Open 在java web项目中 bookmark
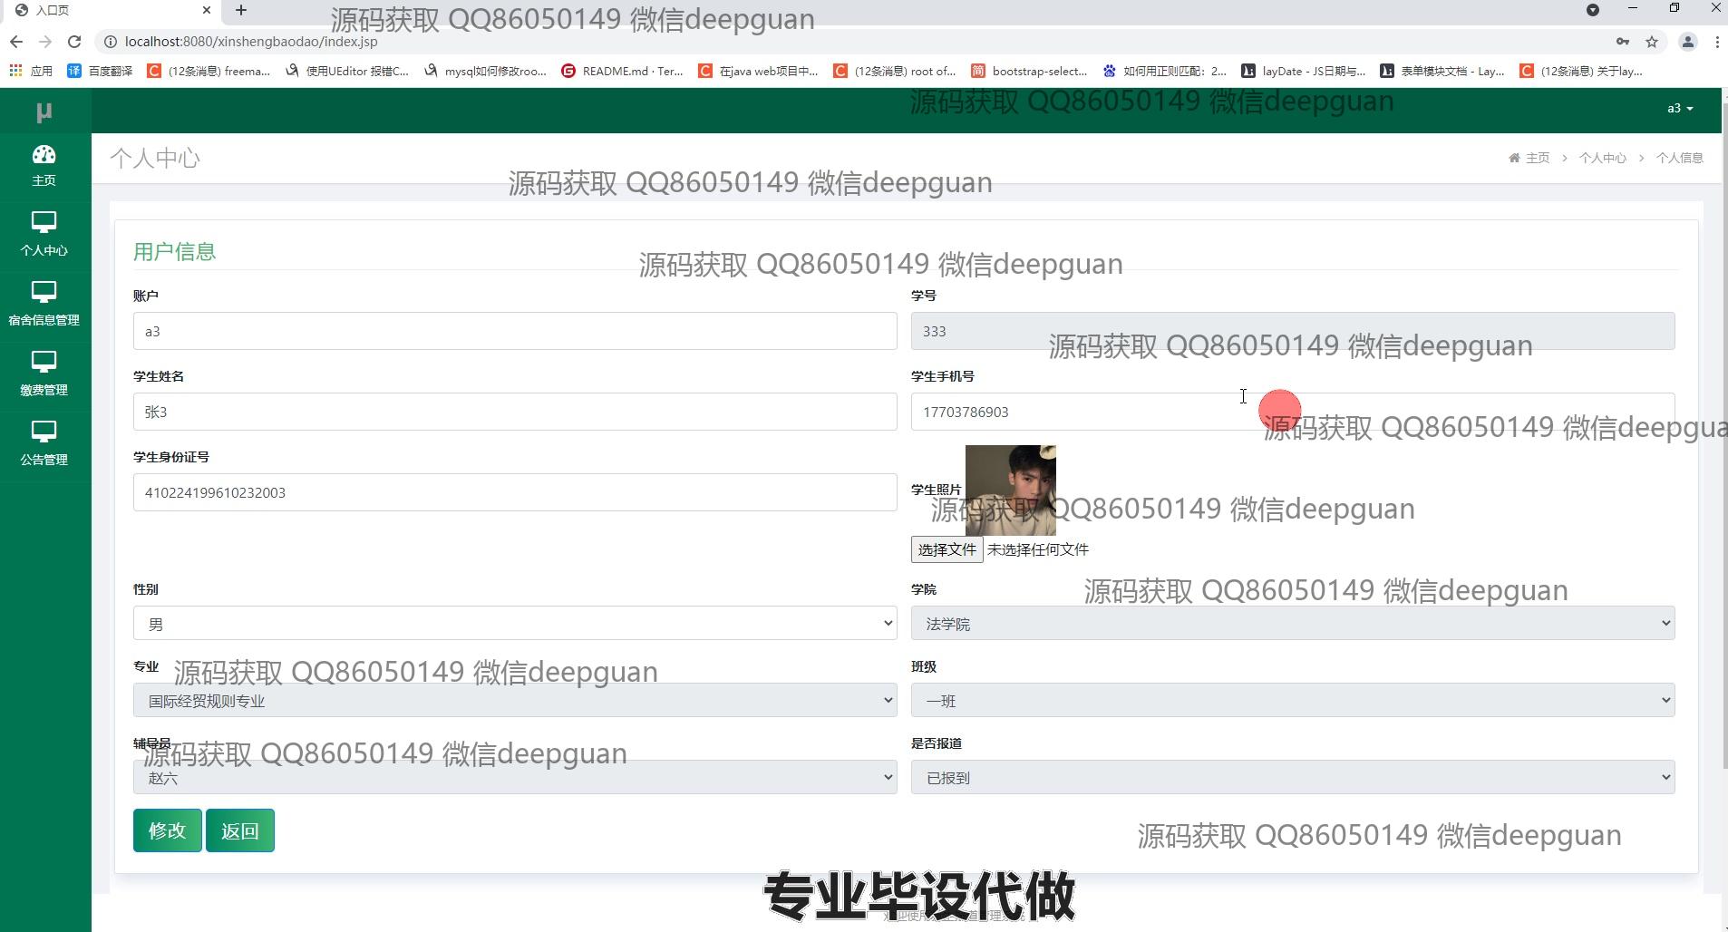This screenshot has height=932, width=1728. point(759,71)
